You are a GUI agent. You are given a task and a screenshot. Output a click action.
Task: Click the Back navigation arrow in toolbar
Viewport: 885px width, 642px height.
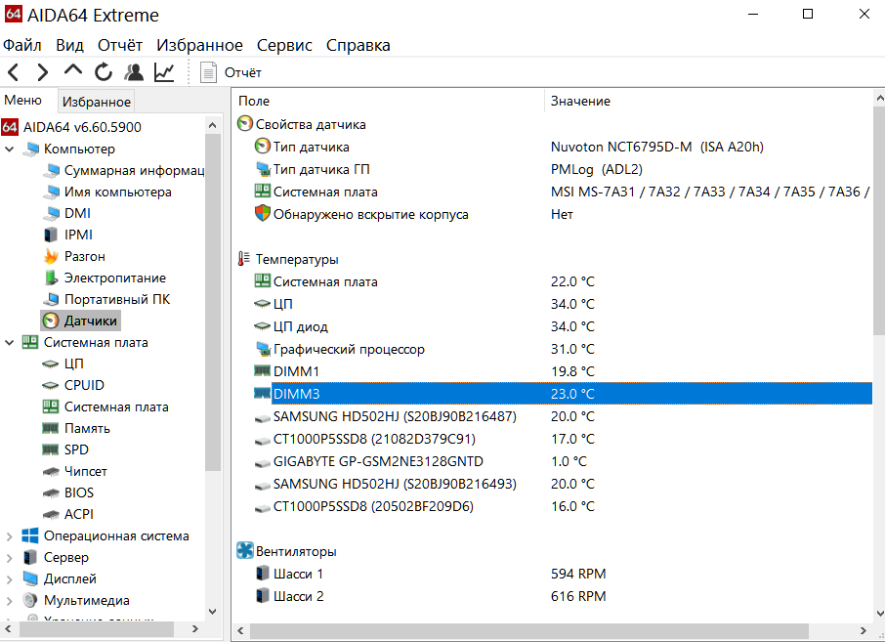(14, 71)
